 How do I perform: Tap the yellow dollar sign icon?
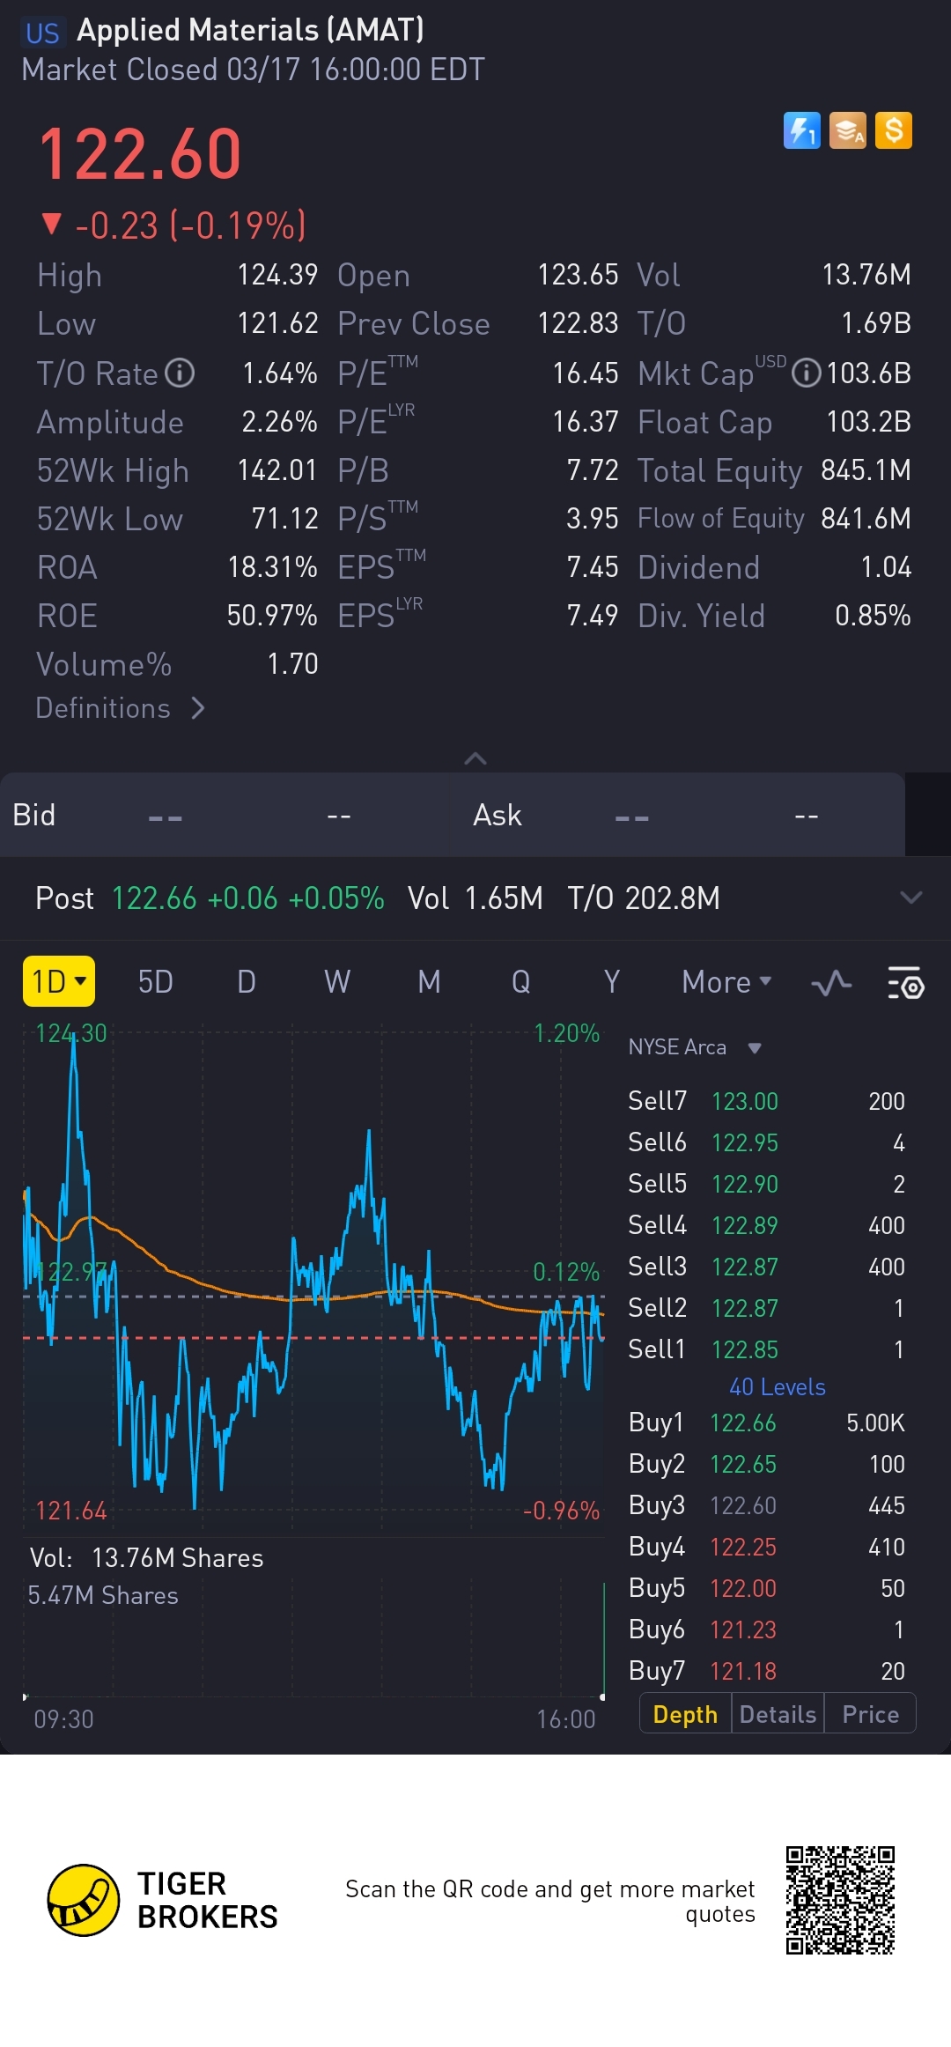[893, 131]
